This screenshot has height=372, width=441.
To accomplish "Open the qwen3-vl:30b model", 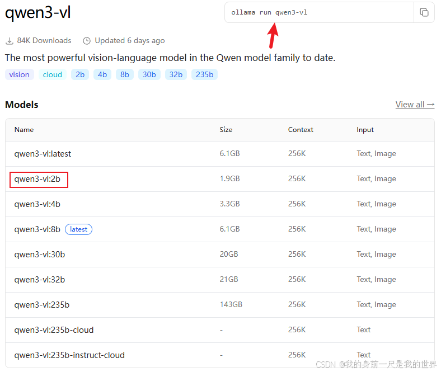I will pos(40,255).
